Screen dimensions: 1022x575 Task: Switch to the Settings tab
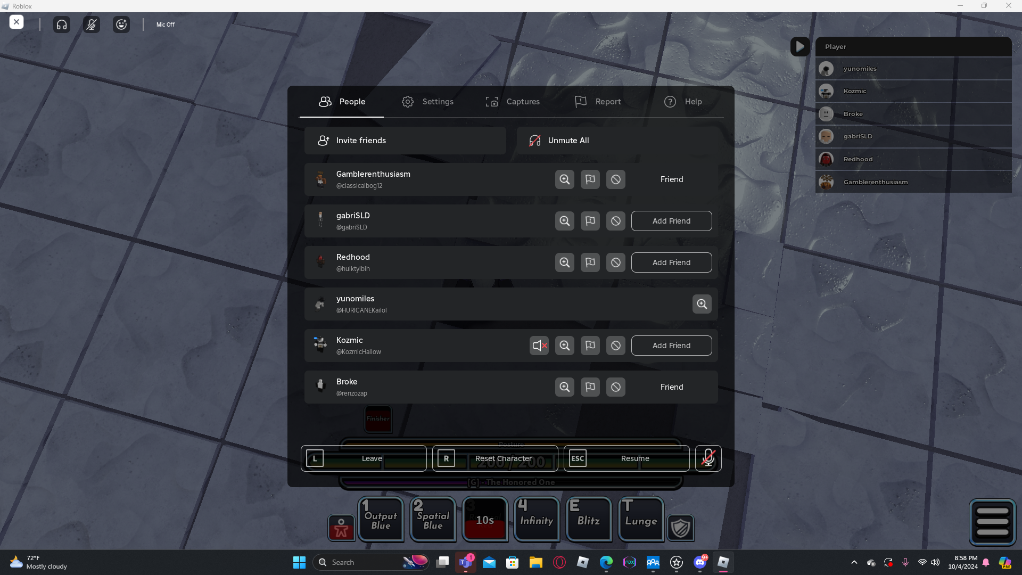click(427, 102)
